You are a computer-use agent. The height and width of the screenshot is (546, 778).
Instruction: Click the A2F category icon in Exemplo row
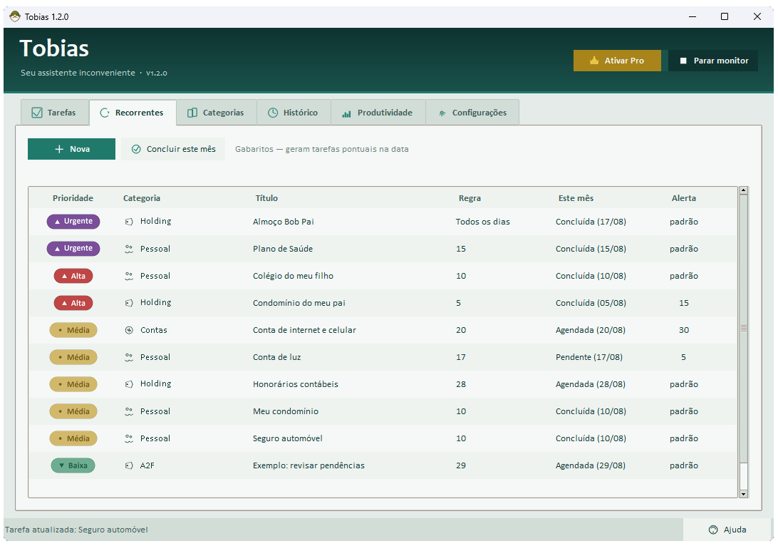(x=129, y=465)
